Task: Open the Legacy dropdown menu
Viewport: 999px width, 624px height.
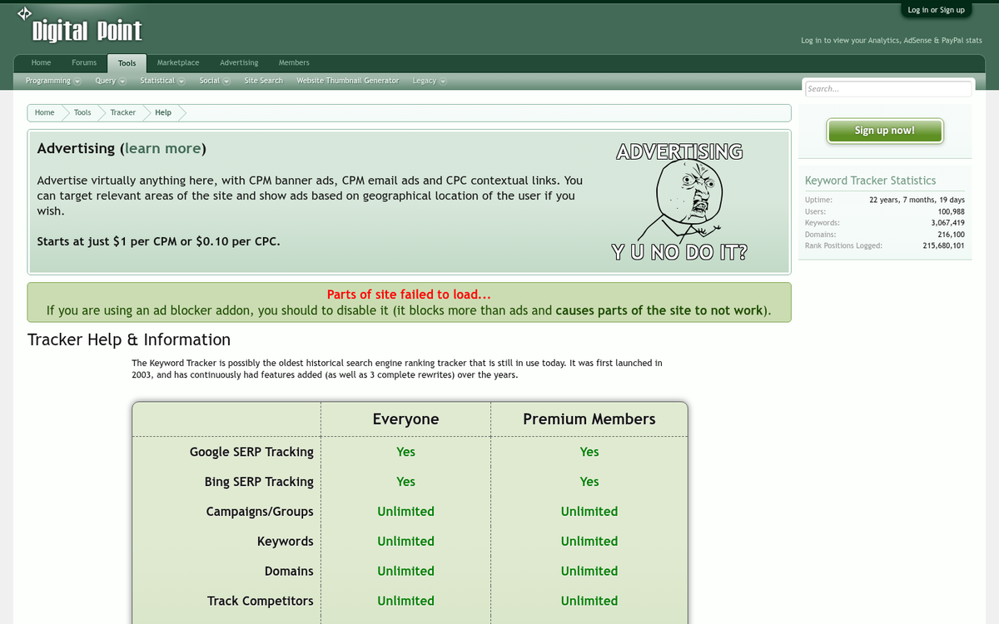Action: click(x=427, y=81)
